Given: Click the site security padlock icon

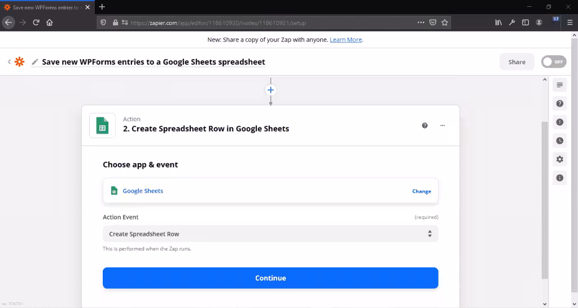Looking at the screenshot, I should point(115,23).
